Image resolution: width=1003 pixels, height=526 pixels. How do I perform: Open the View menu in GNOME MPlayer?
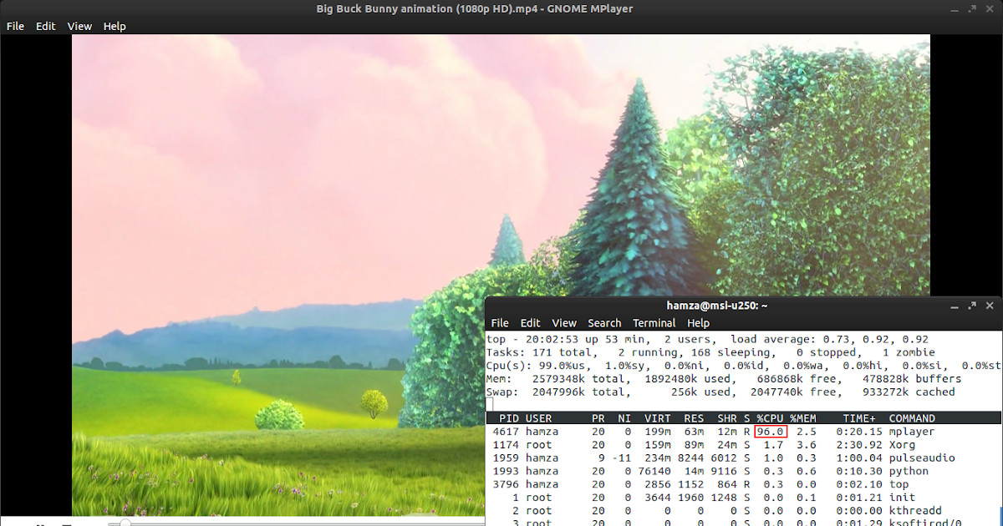pyautogui.click(x=79, y=26)
